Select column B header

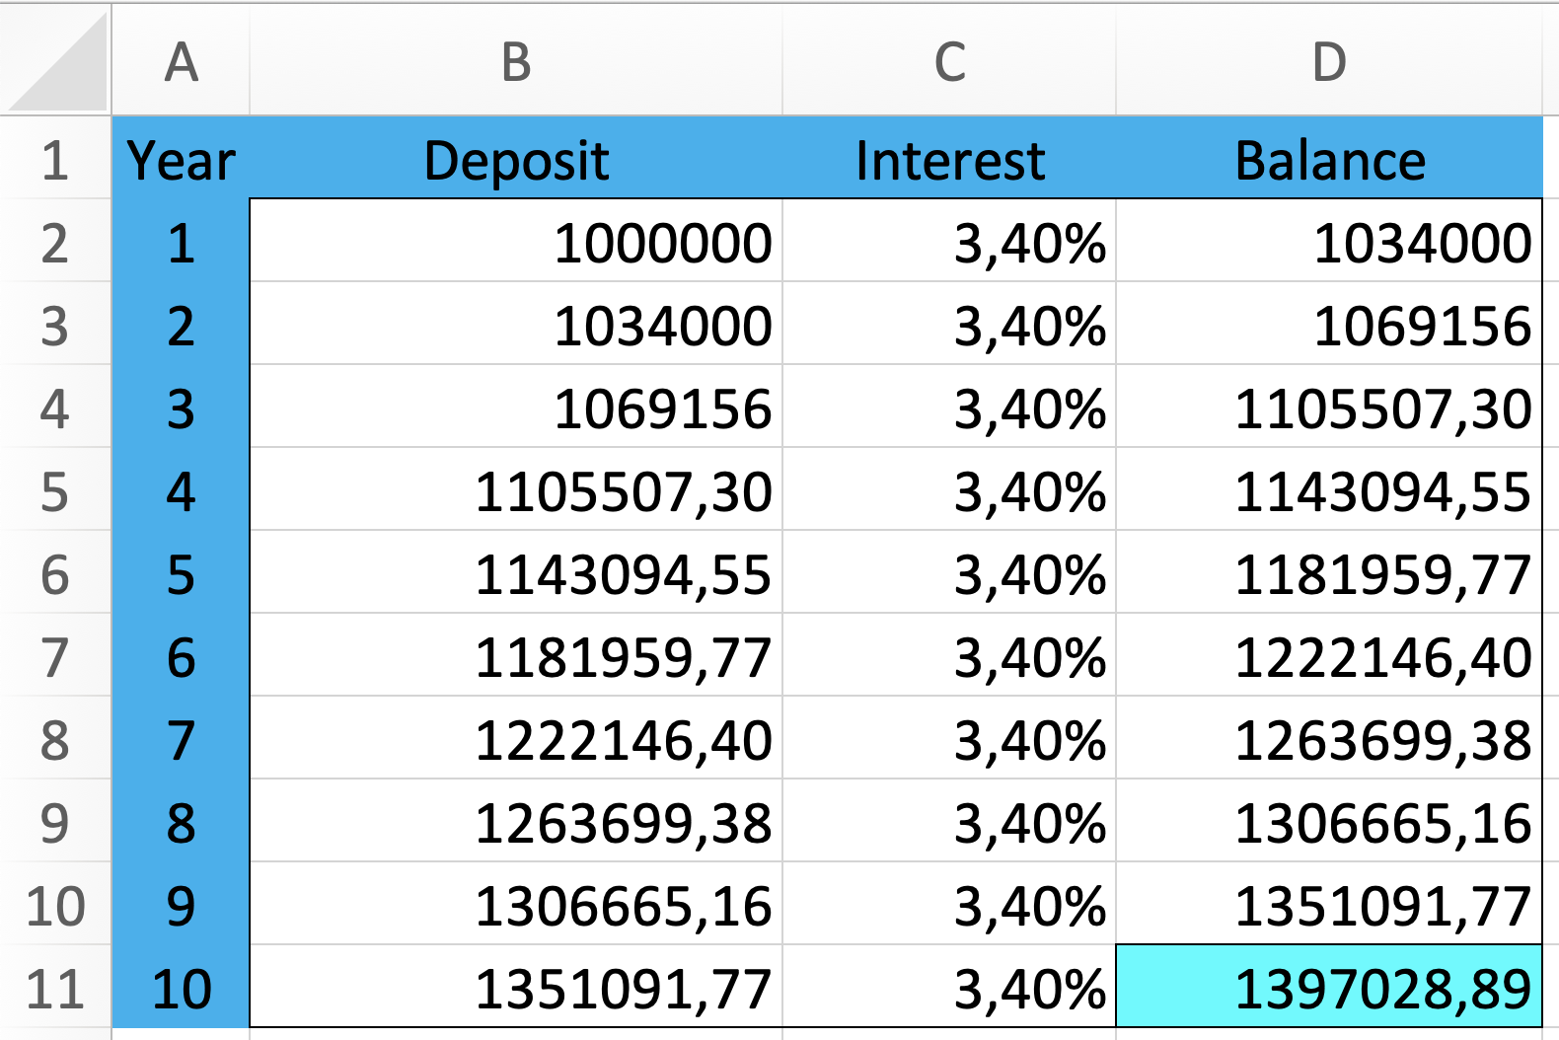[516, 61]
